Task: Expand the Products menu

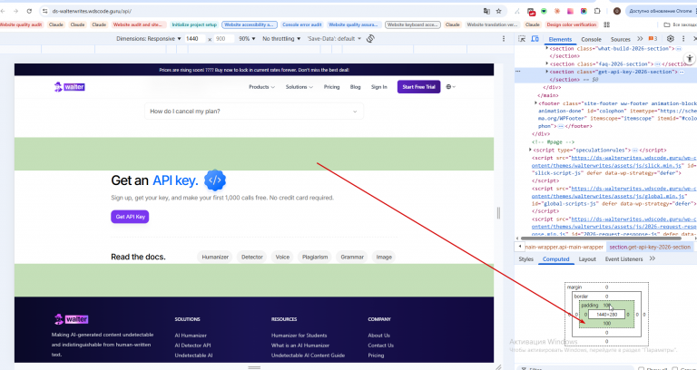Action: pos(261,87)
